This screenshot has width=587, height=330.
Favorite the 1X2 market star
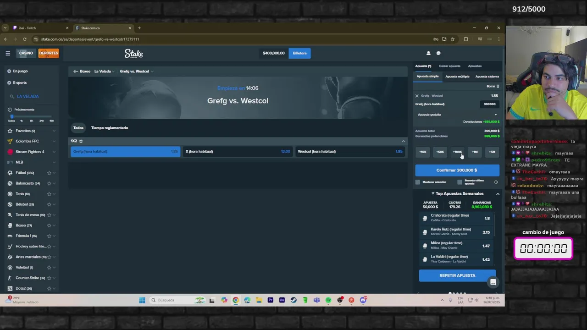coord(81,141)
